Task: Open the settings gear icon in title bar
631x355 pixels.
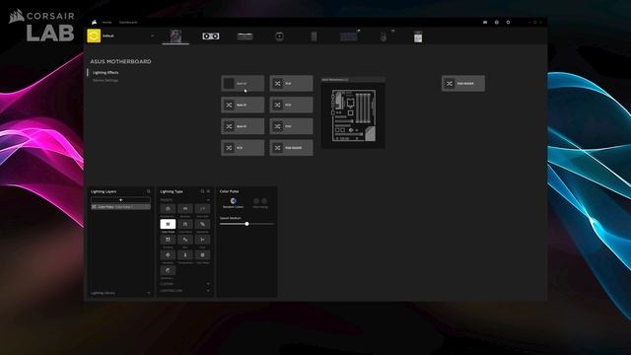Action: (508, 23)
